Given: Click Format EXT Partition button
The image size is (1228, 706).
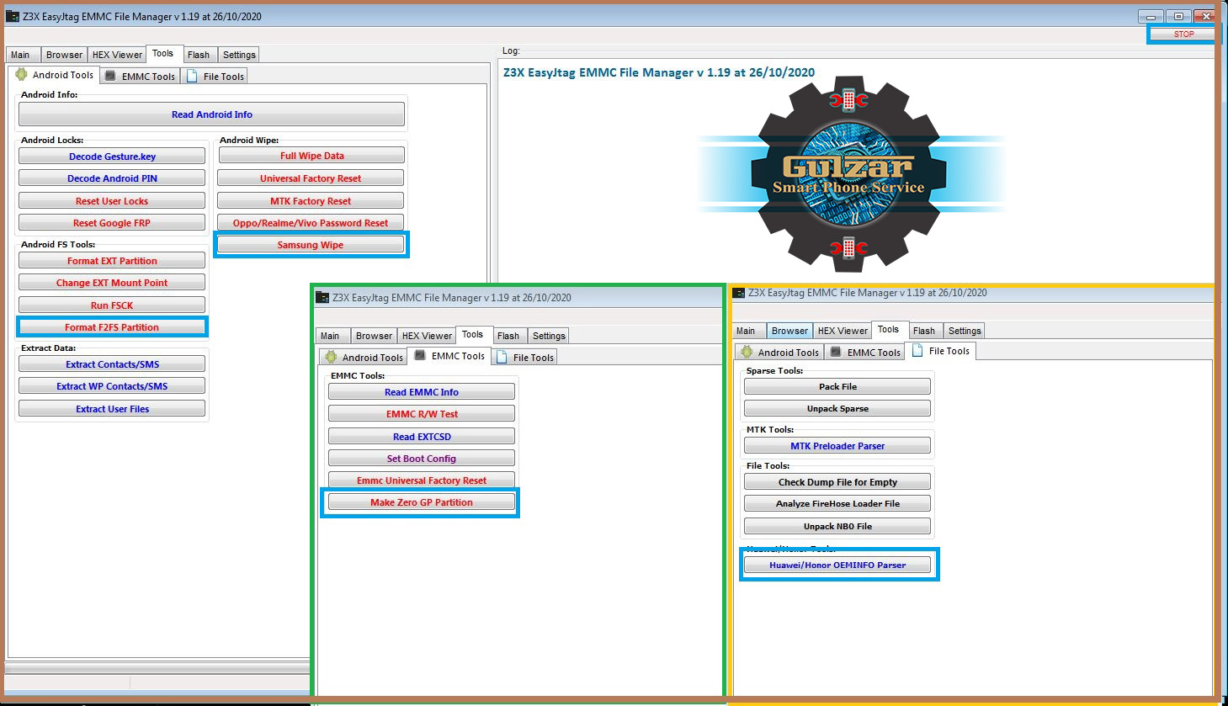Looking at the screenshot, I should pyautogui.click(x=112, y=261).
